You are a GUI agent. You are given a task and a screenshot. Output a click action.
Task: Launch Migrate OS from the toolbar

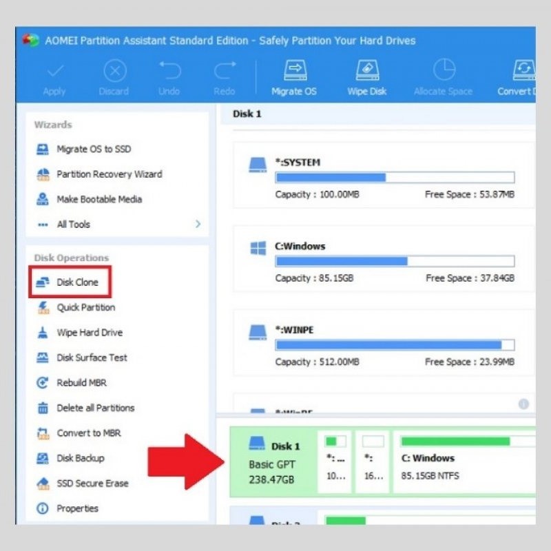click(294, 71)
